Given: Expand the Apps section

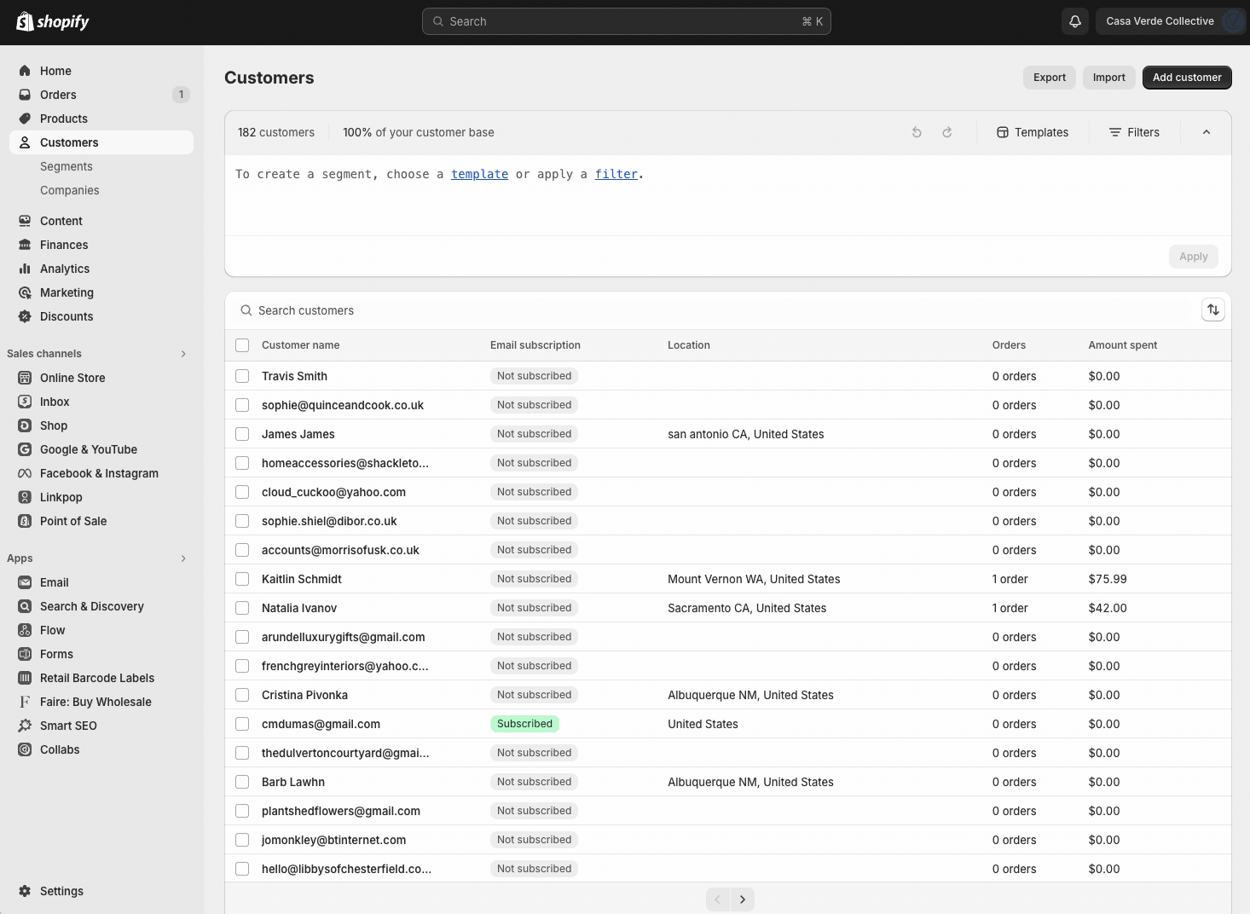Looking at the screenshot, I should tap(183, 558).
